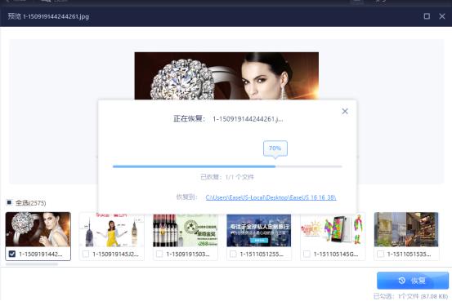Check the 1-1511051255... file checkbox

coord(233,254)
